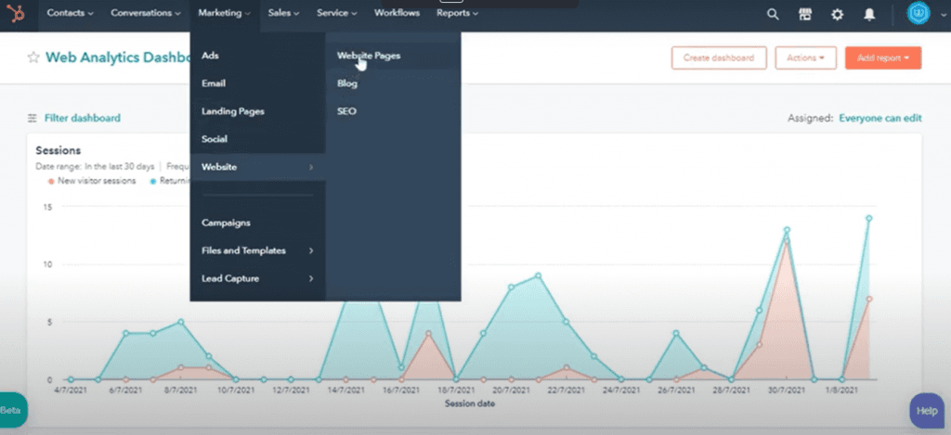This screenshot has height=435, width=951.
Task: Click the Create dashboard button
Action: coord(719,58)
